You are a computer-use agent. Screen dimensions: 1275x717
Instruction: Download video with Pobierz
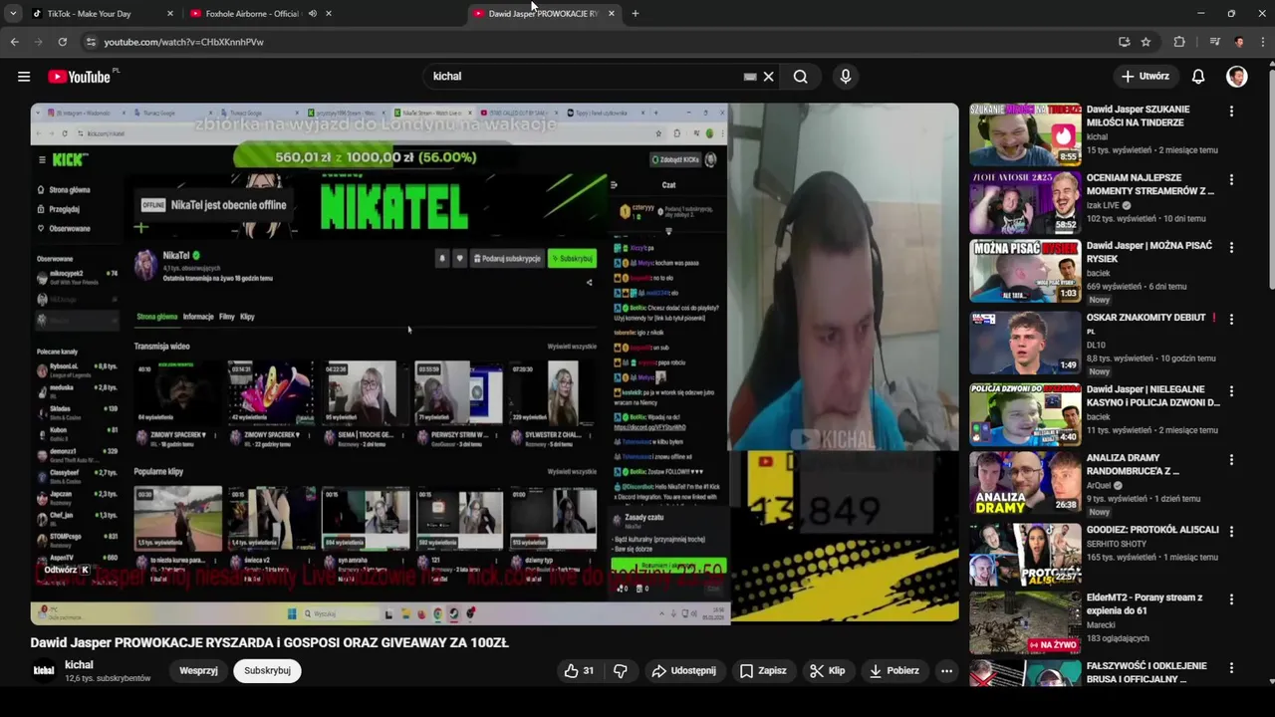coord(894,671)
